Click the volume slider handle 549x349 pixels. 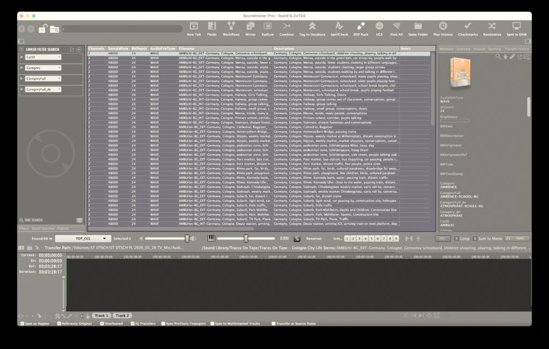pyautogui.click(x=187, y=238)
